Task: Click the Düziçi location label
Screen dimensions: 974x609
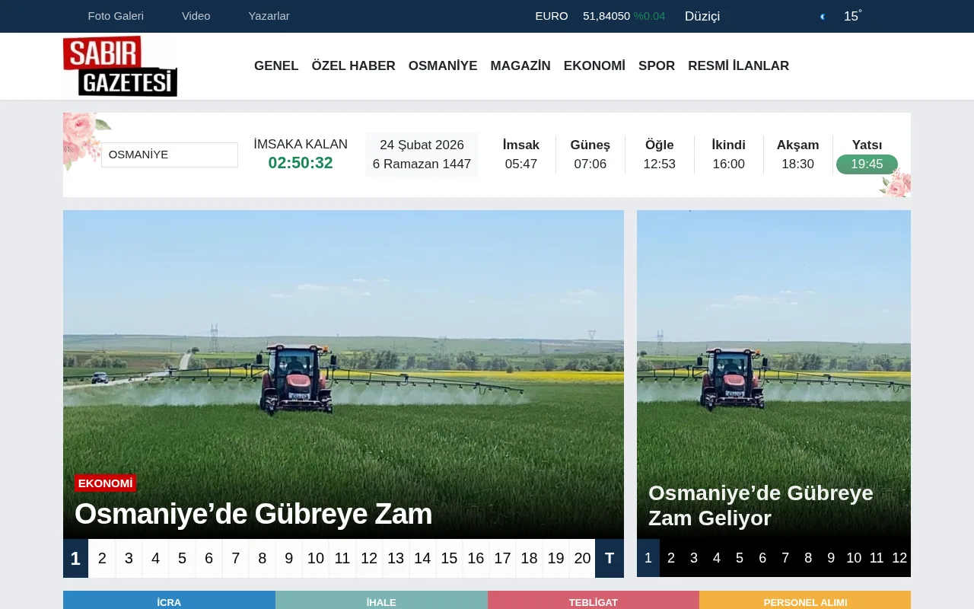Action: pos(702,16)
